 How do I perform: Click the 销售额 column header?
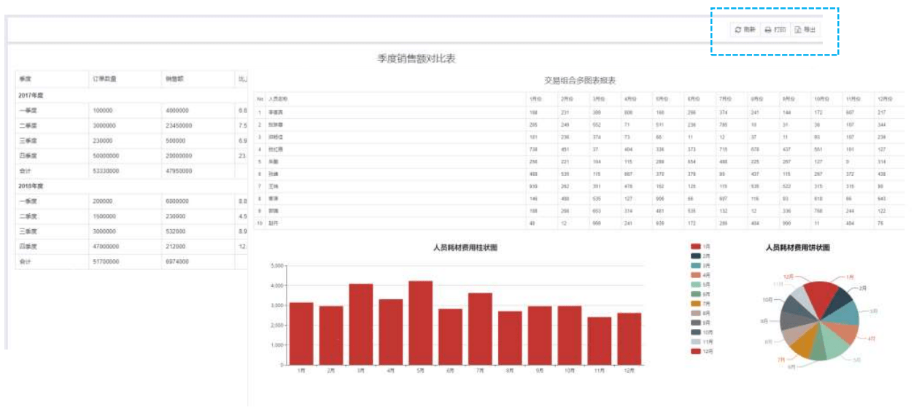coord(174,78)
